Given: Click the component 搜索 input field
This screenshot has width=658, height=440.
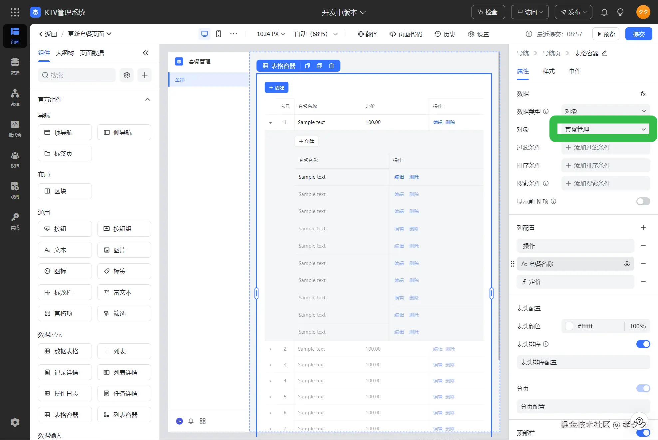Looking at the screenshot, I should click(x=77, y=75).
